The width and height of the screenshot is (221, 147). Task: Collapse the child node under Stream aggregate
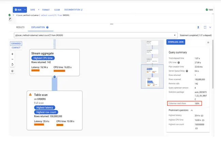54,77
